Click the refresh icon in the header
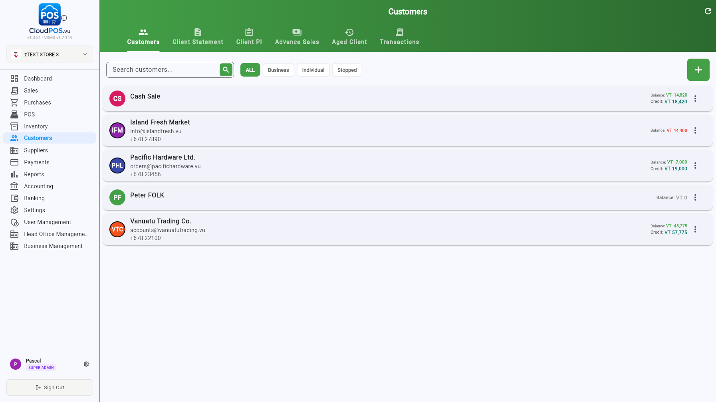The width and height of the screenshot is (716, 402). pos(708,11)
